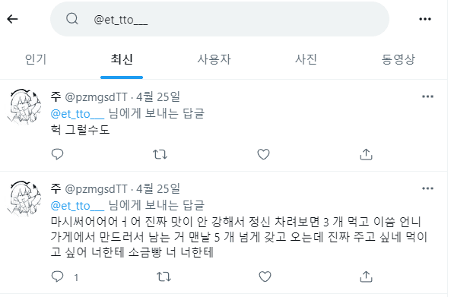Screen dimensions: 451x297
Task: Click the search field containing @et_tto___
Action: [220, 19]
